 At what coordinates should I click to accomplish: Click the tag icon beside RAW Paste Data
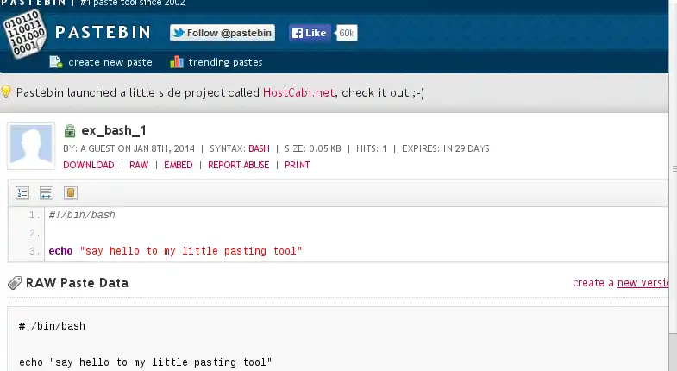[15, 283]
